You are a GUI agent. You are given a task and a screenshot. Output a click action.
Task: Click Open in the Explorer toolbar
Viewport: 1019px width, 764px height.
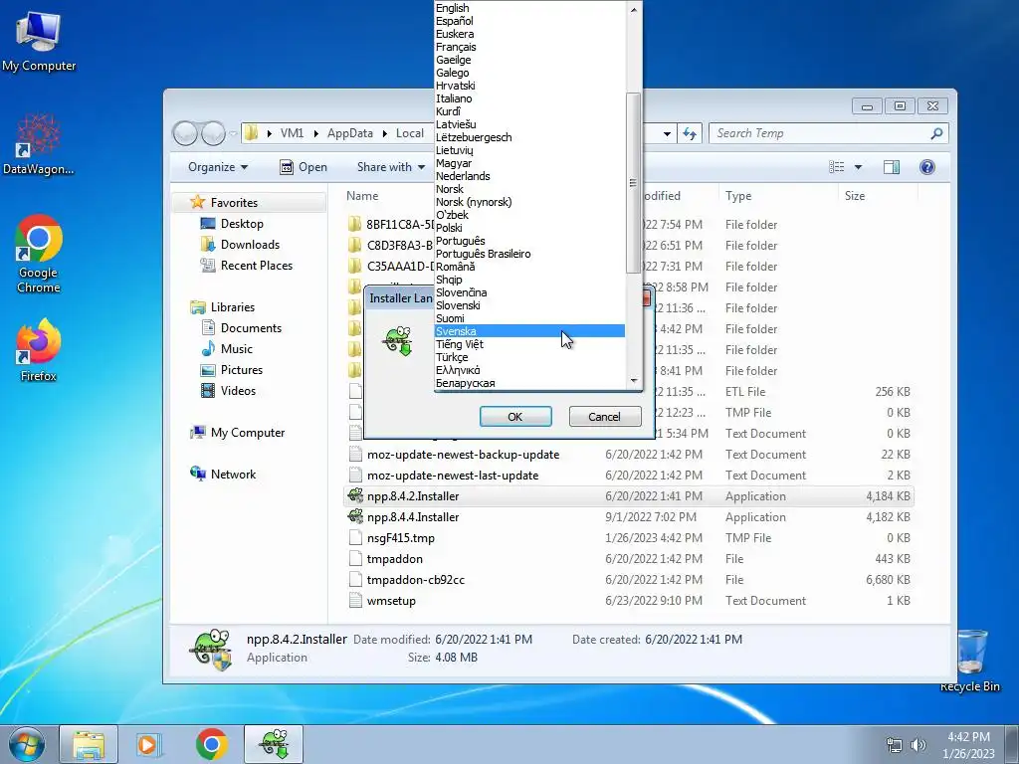pos(303,167)
